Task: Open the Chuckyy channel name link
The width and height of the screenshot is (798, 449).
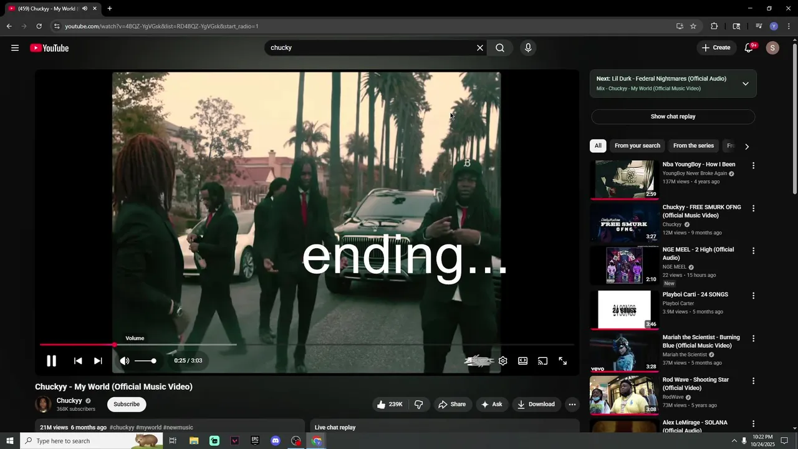Action: (69, 400)
